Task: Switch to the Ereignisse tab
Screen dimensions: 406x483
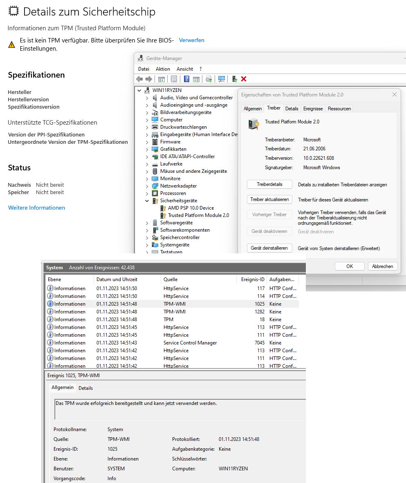Action: 313,109
